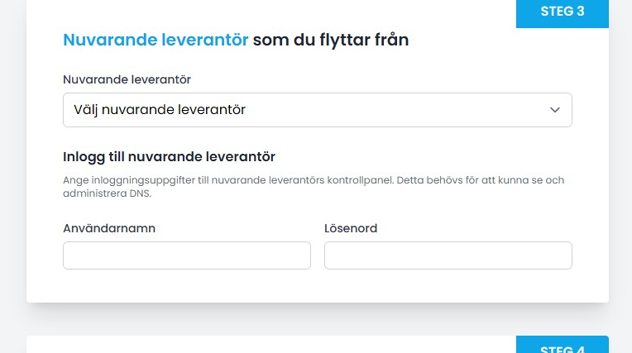Image resolution: width=632 pixels, height=353 pixels.
Task: Click the STEG 3 badge
Action: pos(562,12)
